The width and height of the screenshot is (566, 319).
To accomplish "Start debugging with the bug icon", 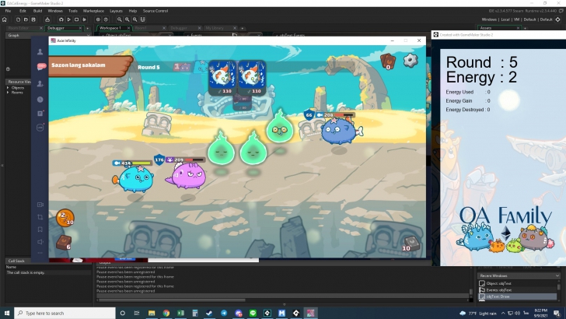I will tap(61, 19).
